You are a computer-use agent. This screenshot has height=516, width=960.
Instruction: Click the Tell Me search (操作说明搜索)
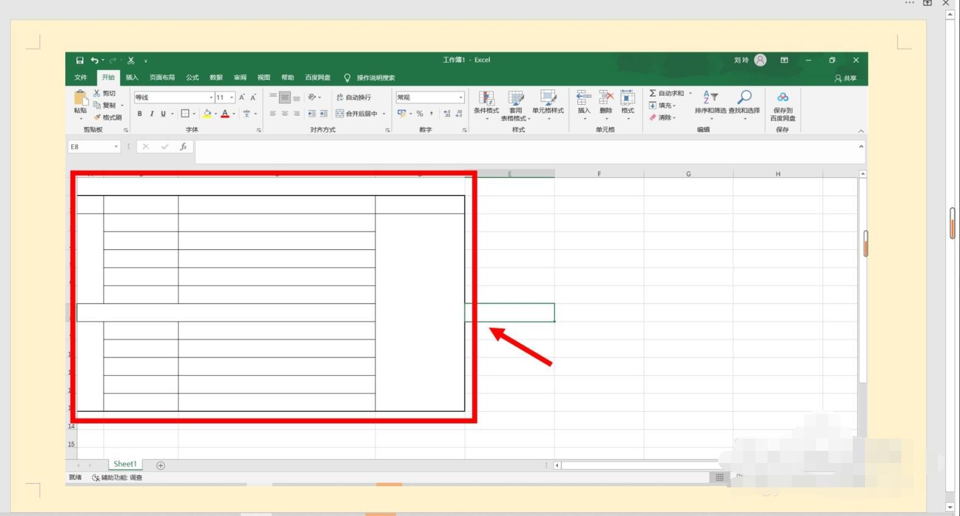pos(370,78)
